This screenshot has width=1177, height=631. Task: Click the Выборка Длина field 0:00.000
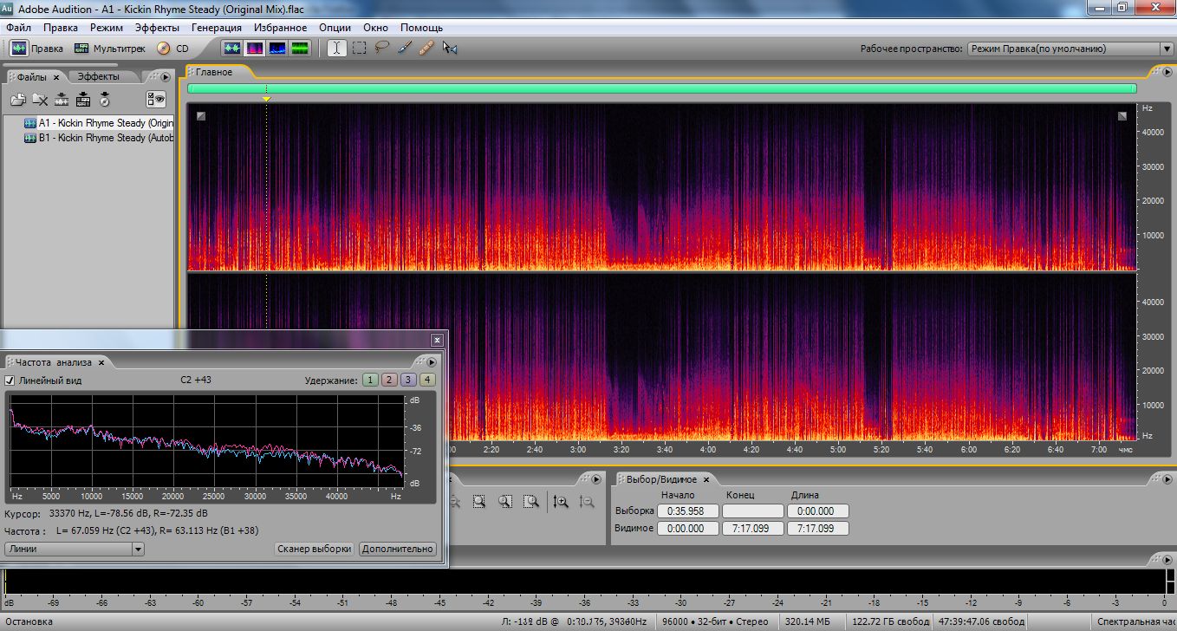818,511
